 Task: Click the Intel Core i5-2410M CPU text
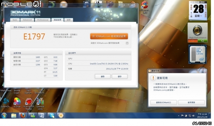click(109, 64)
